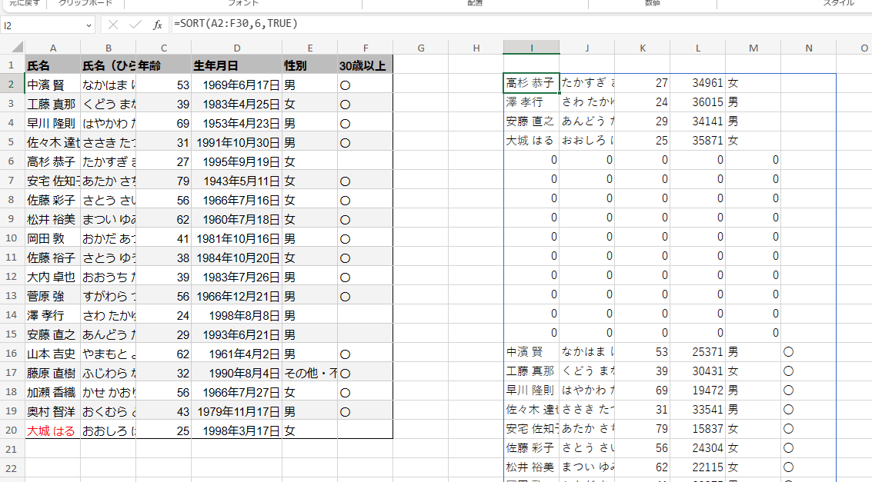Viewport: 872px width, 482px height.
Task: Click cell その他 in row 17 gender column
Action: click(309, 373)
